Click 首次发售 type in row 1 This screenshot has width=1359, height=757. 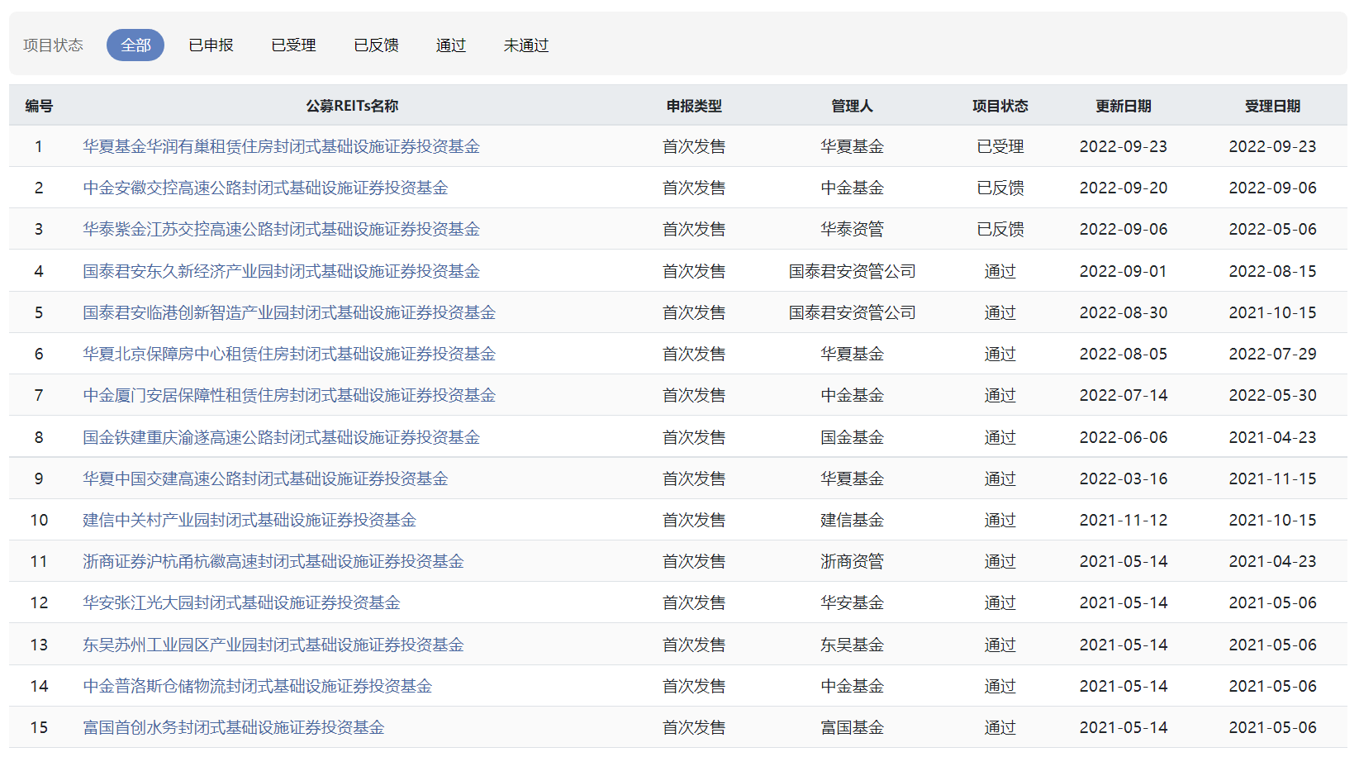click(x=694, y=146)
